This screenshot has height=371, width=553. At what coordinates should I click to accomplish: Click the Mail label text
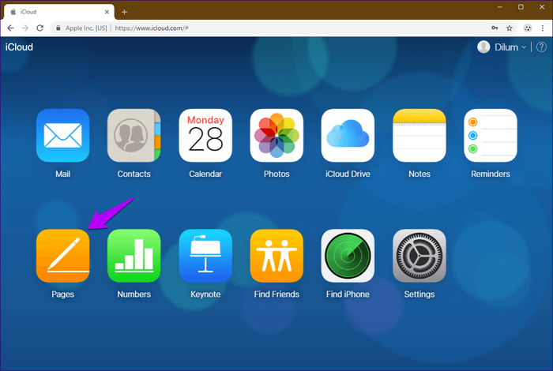(62, 174)
